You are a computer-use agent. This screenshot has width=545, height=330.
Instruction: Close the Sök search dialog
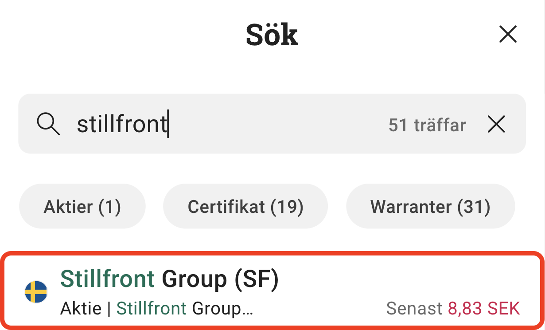(508, 34)
